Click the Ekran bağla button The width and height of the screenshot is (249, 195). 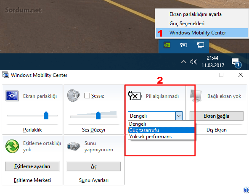(217, 116)
